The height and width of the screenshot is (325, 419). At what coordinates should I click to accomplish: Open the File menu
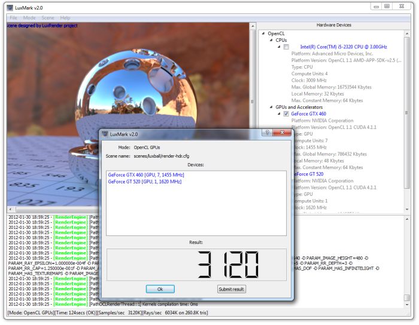[x=13, y=18]
